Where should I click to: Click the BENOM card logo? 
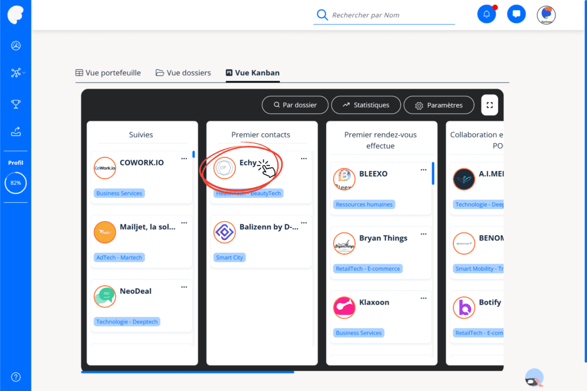point(464,243)
